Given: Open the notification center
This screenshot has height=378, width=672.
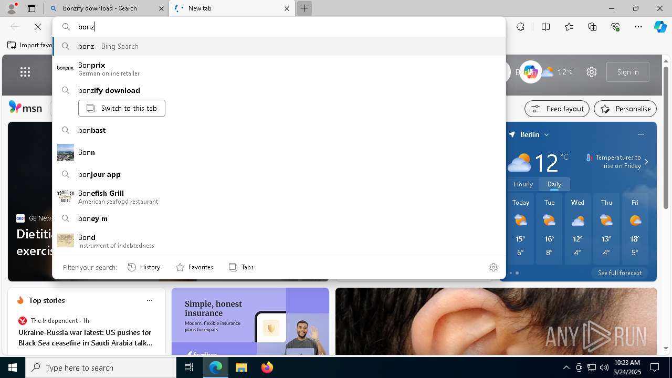Looking at the screenshot, I should (655, 367).
